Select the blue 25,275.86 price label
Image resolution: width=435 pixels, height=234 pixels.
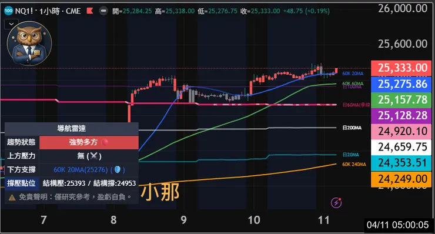tap(401, 84)
